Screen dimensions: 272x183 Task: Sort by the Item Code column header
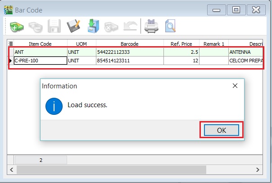click(x=40, y=44)
